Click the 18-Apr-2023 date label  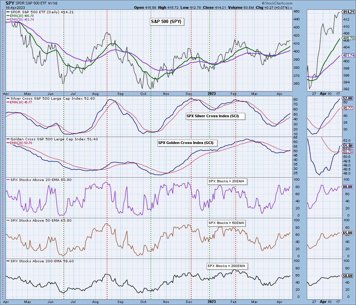point(15,7)
